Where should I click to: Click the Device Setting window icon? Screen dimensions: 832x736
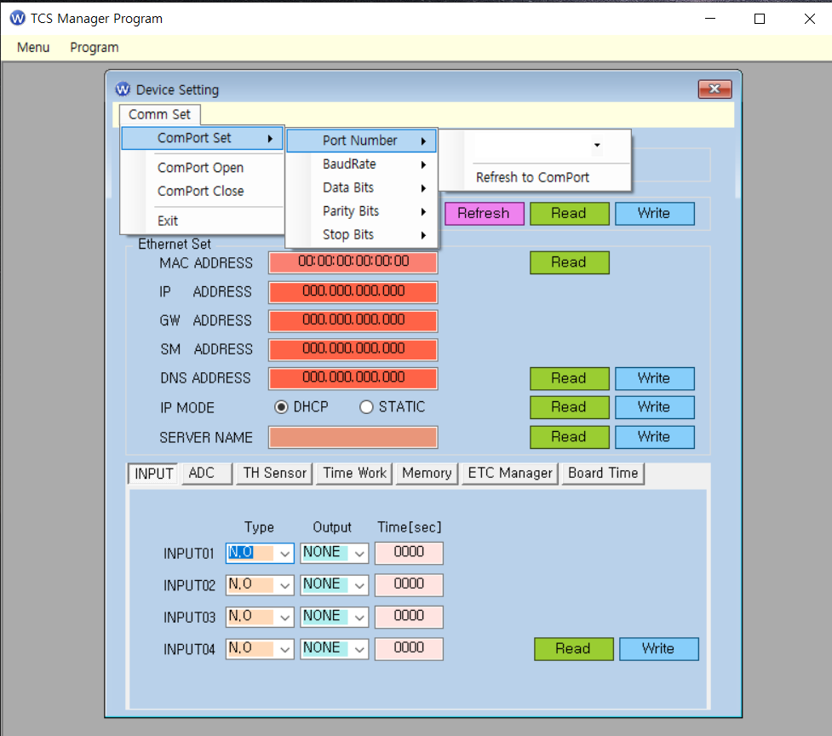click(123, 89)
